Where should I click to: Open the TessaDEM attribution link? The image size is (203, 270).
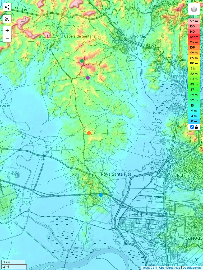tap(149, 268)
